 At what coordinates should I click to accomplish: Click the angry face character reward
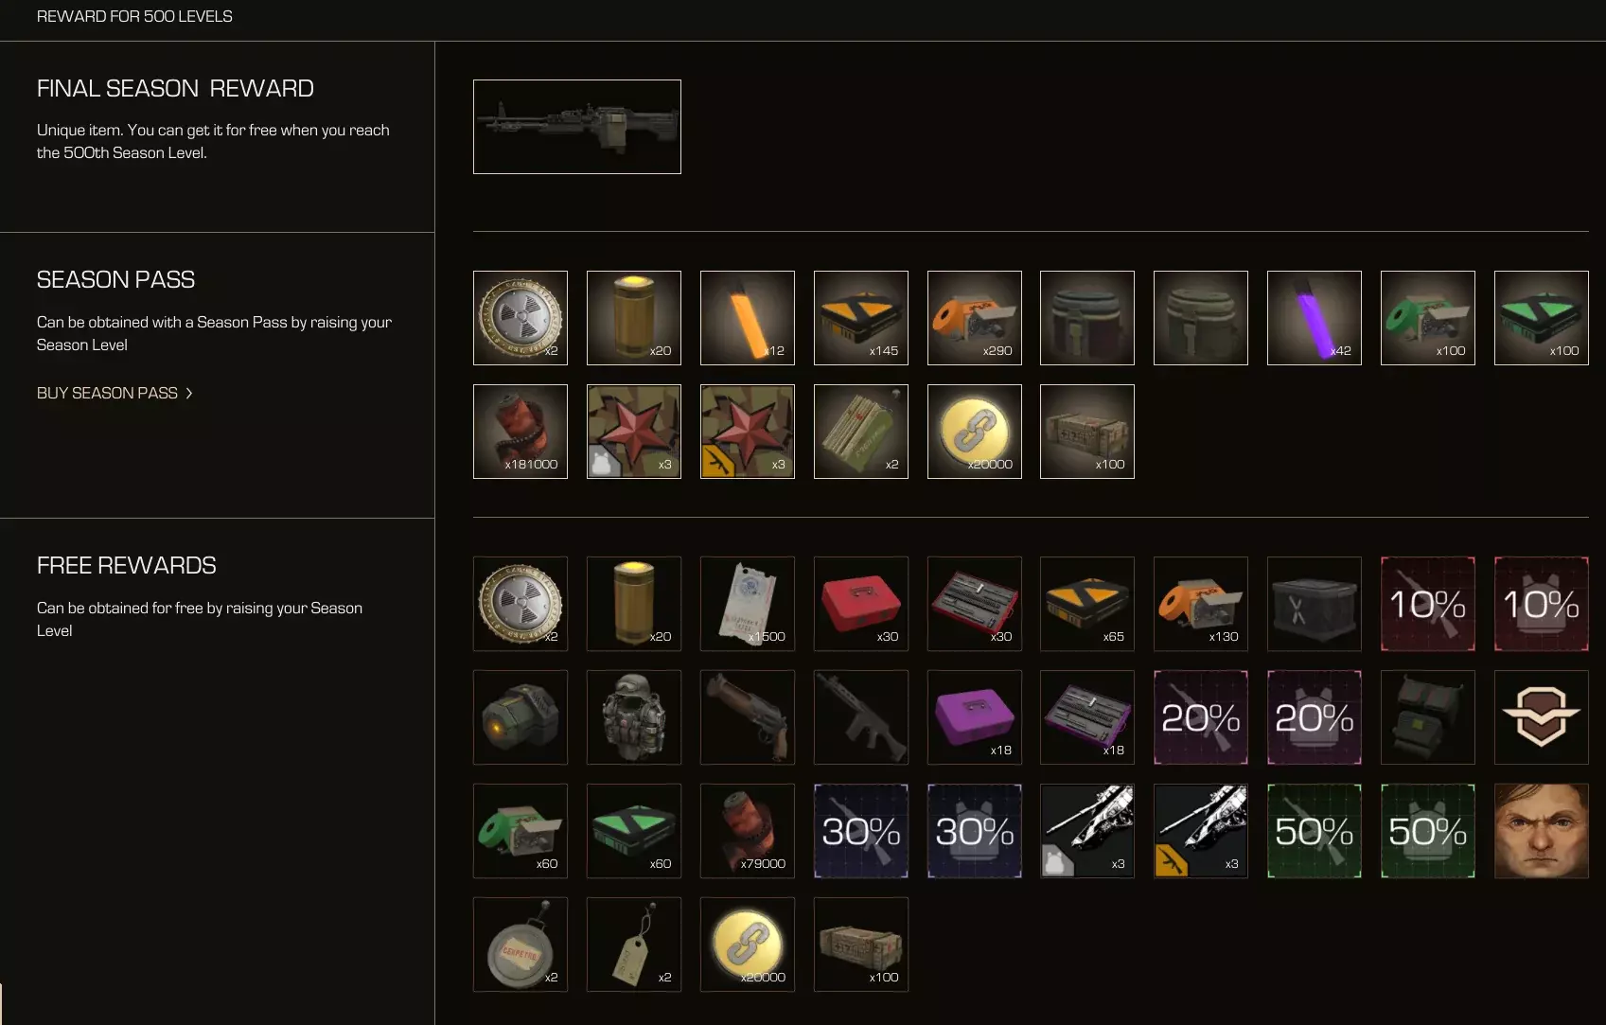[x=1542, y=831]
